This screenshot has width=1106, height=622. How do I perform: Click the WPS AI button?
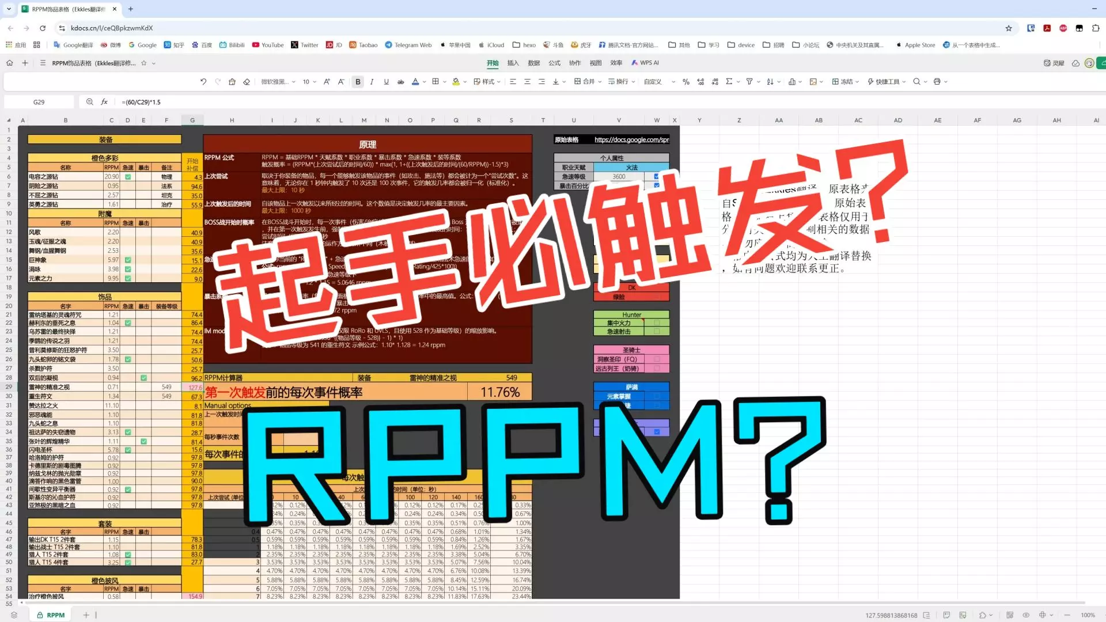645,63
